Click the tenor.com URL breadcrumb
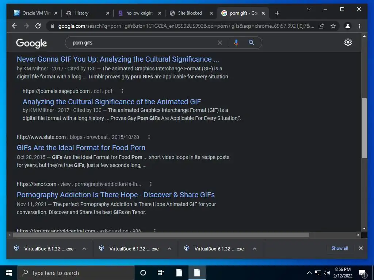 pos(79,184)
